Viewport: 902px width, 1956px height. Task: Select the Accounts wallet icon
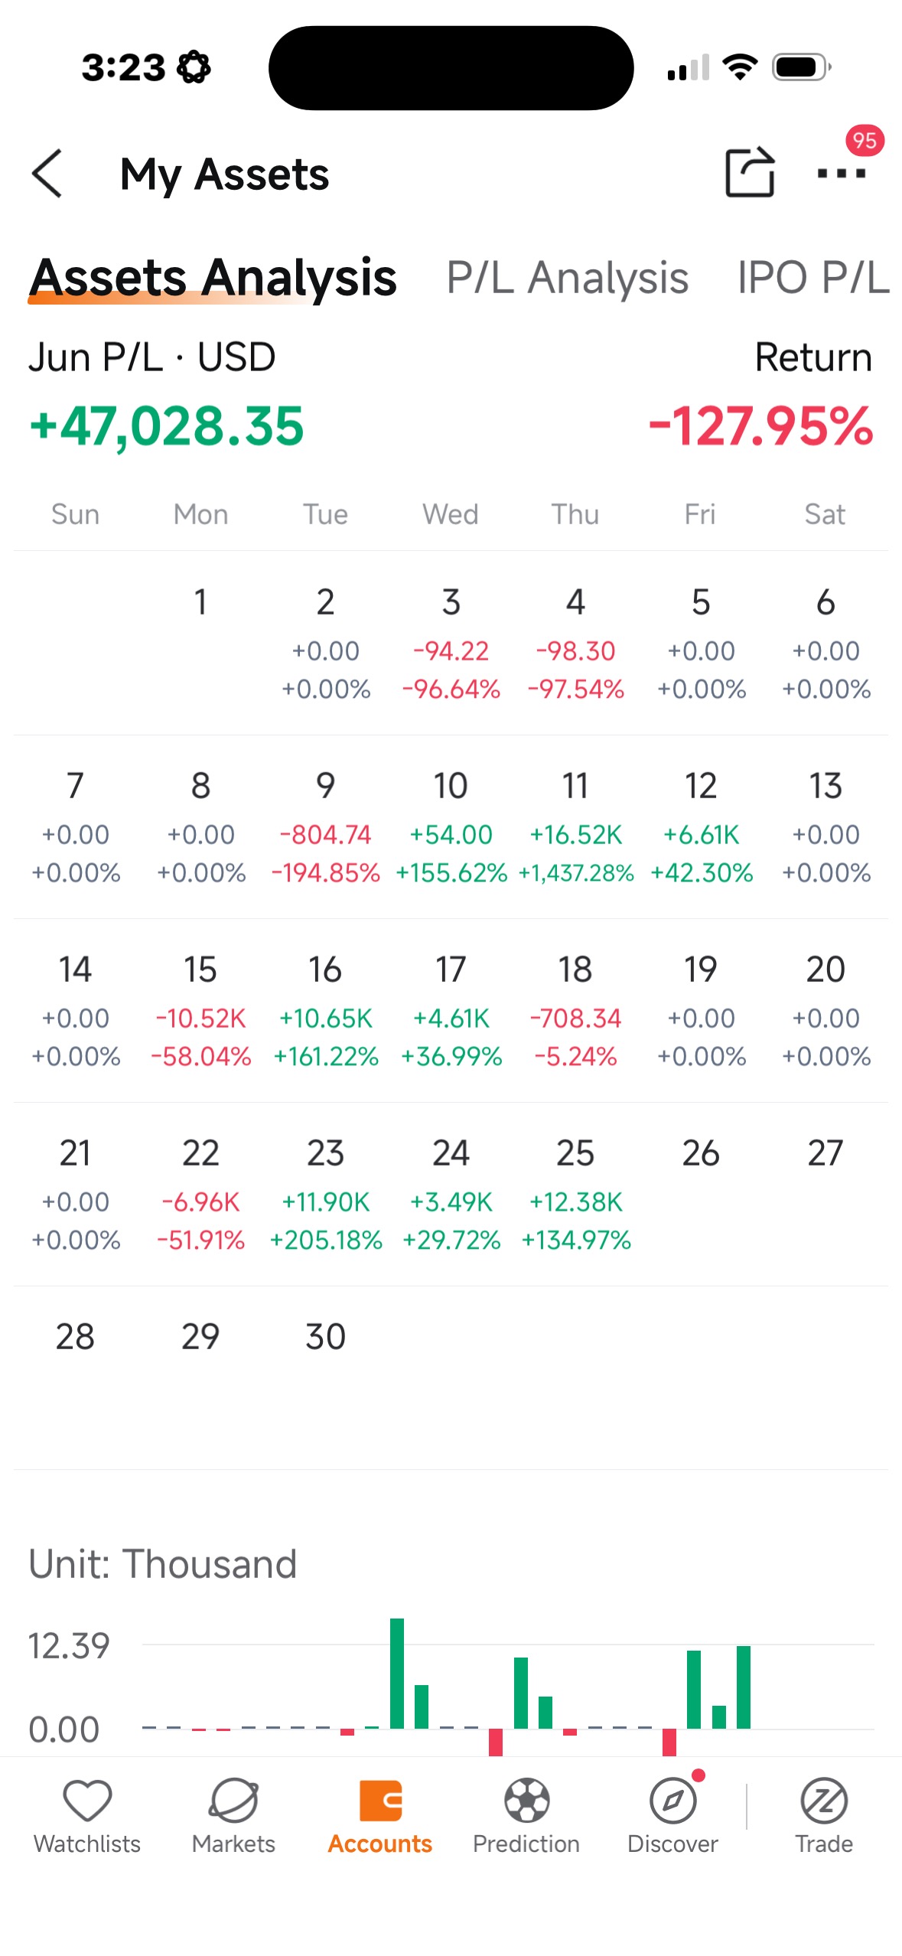pyautogui.click(x=380, y=1800)
